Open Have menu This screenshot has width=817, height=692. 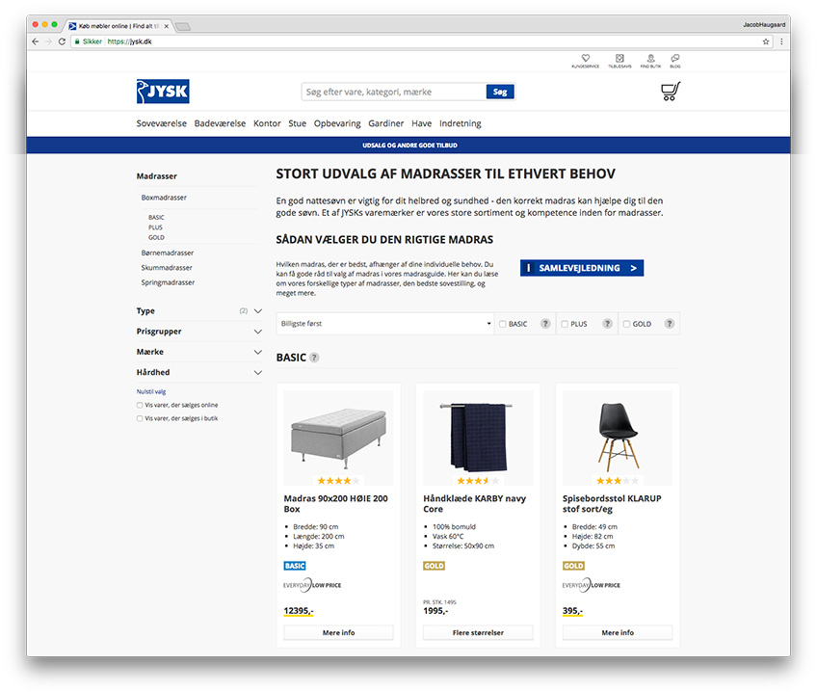422,123
